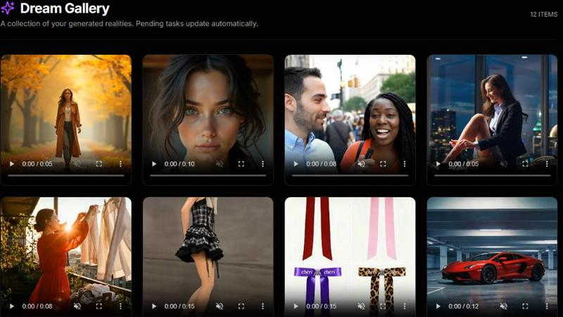
Task: Fullscreen the woman hanging laundry video
Action: [99, 306]
